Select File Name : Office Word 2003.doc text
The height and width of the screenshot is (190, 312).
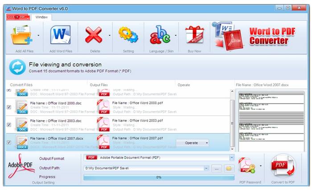point(56,121)
